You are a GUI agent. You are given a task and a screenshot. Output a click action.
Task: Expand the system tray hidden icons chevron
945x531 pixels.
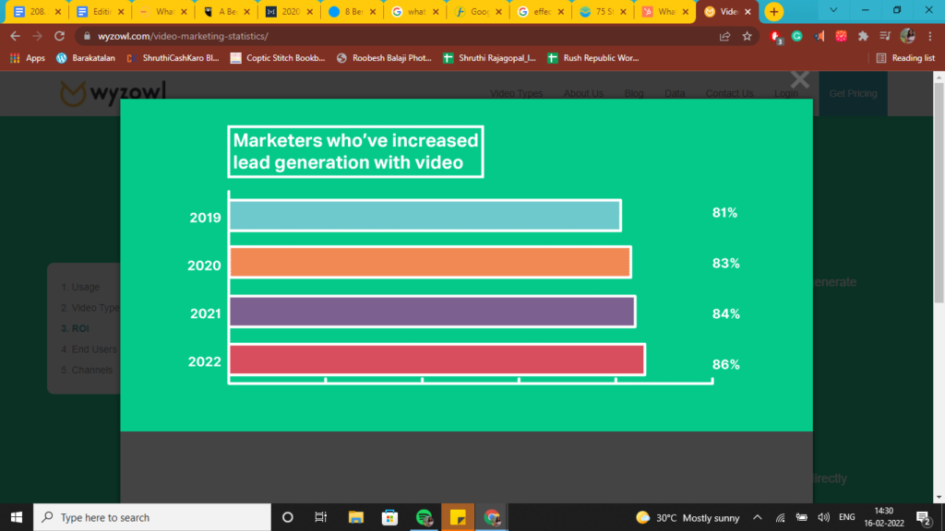pyautogui.click(x=758, y=517)
